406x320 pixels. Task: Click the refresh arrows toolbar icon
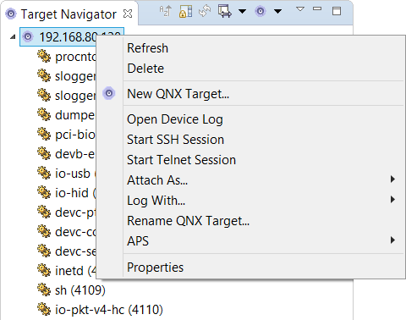(x=205, y=11)
